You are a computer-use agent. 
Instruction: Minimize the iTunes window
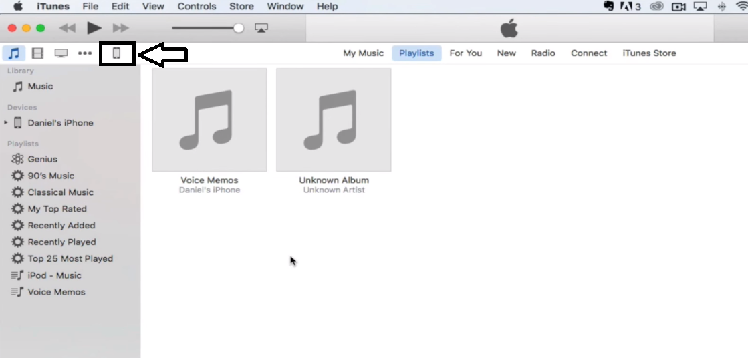coord(26,28)
